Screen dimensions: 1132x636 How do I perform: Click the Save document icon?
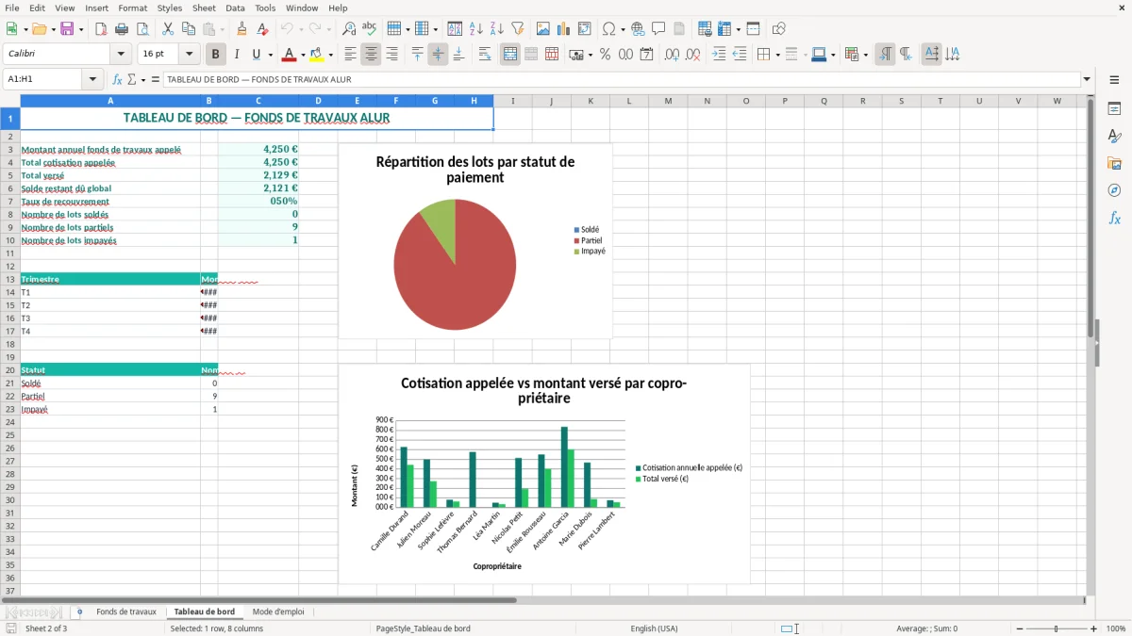67,29
